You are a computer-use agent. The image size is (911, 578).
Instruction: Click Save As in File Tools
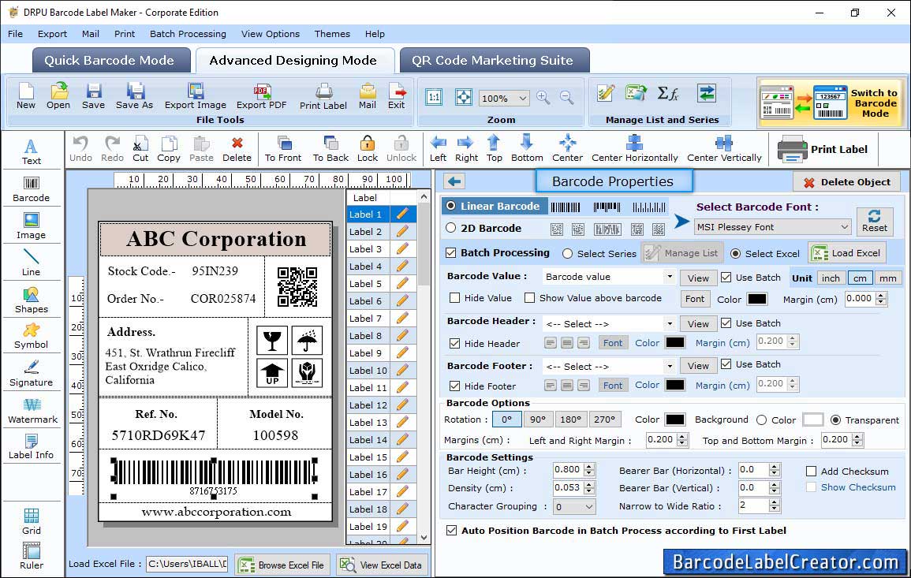coord(134,96)
